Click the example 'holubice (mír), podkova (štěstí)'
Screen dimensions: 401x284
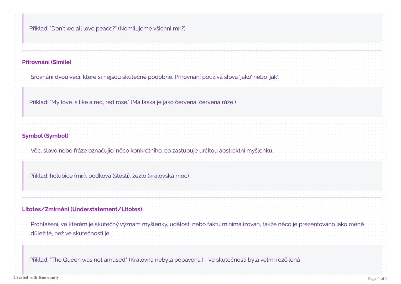(x=109, y=176)
